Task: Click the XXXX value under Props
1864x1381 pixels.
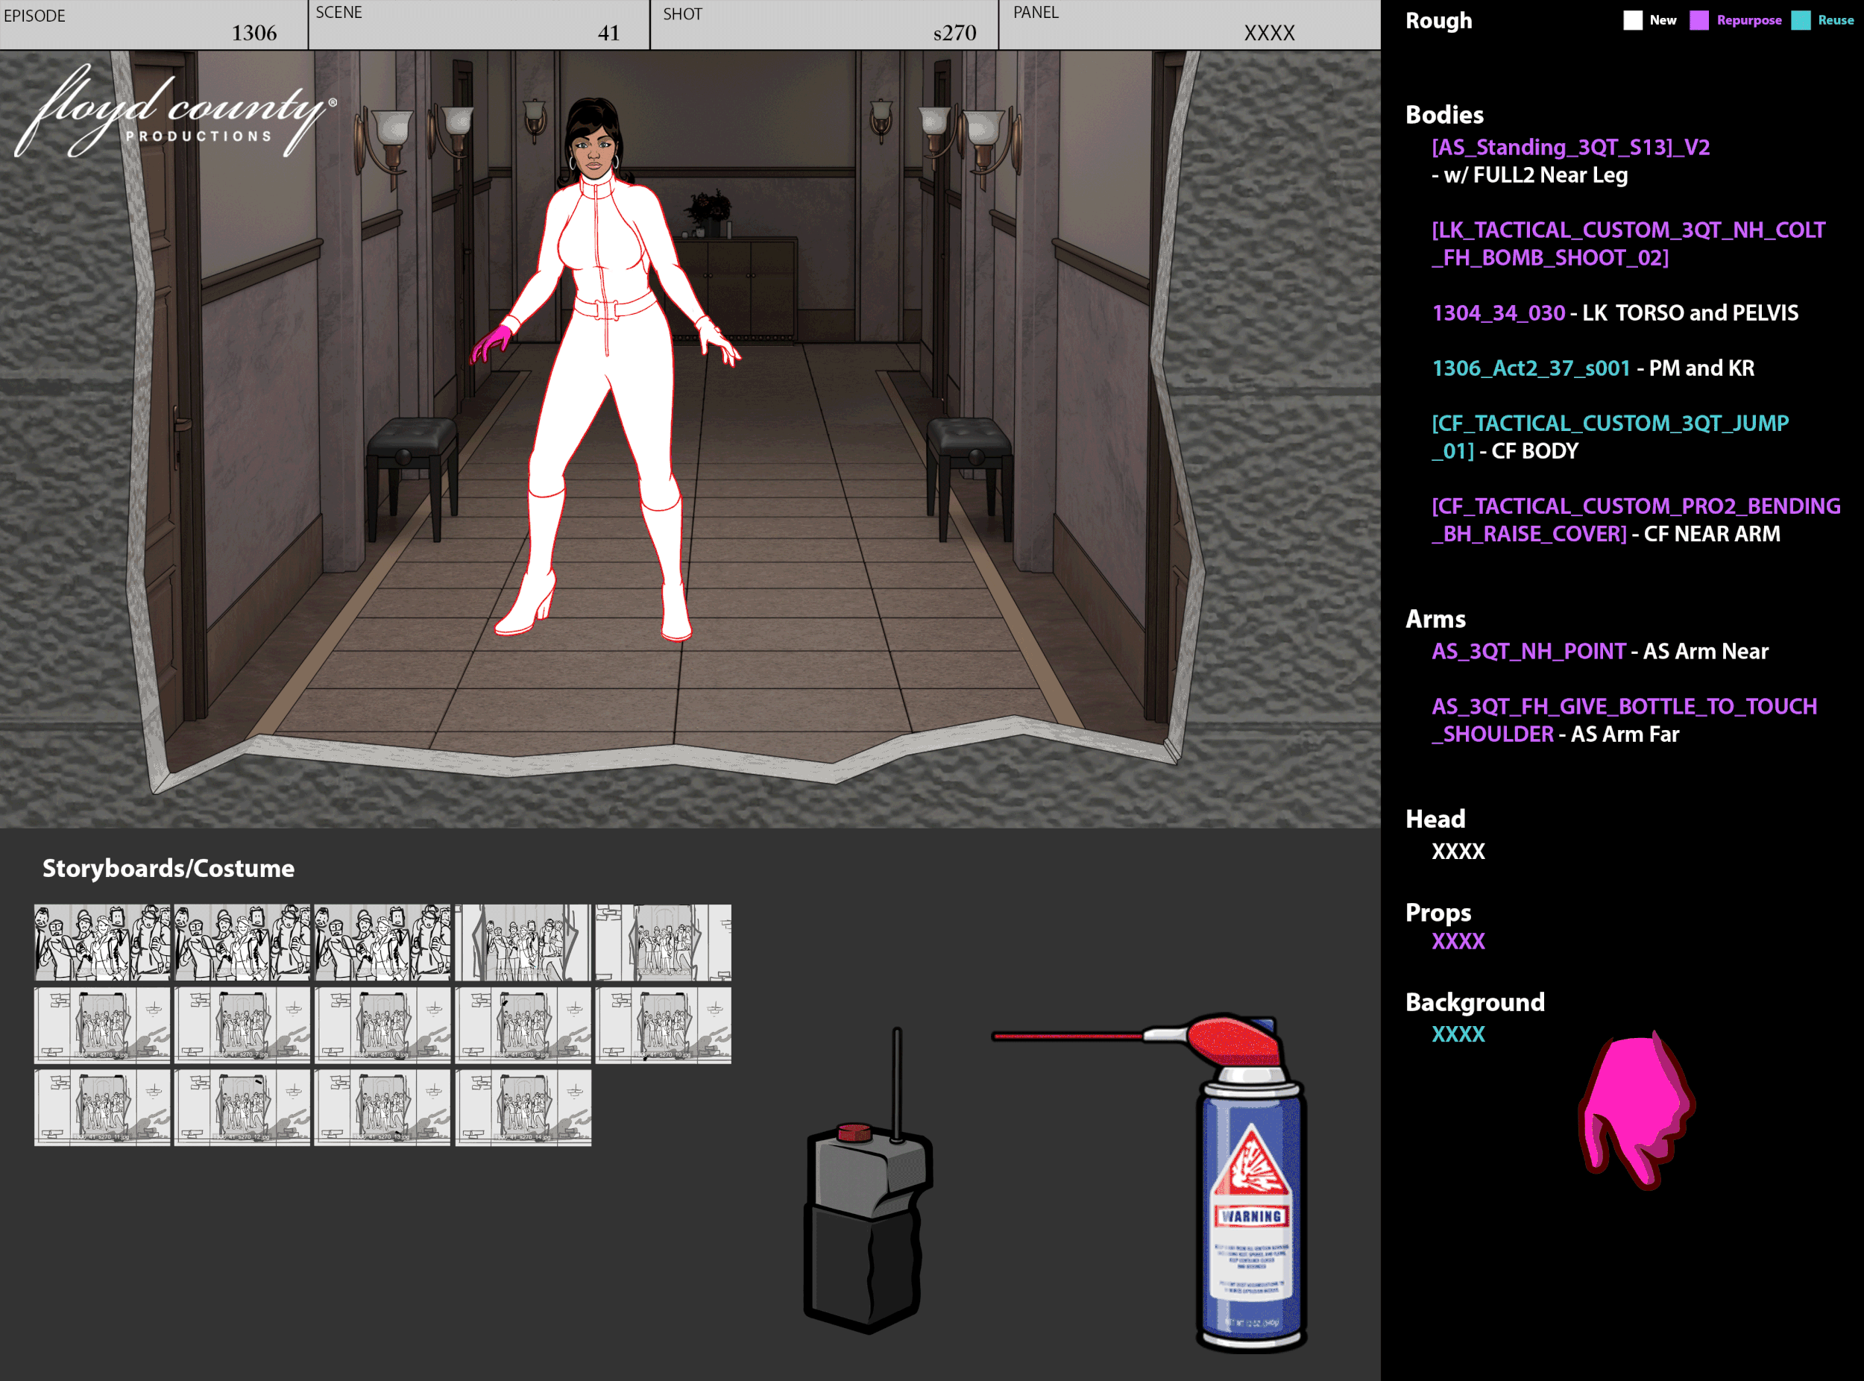Action: coord(1458,942)
